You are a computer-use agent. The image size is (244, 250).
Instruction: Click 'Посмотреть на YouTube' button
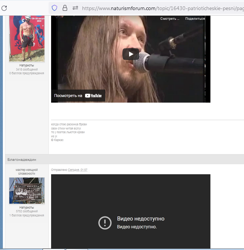tap(78, 96)
